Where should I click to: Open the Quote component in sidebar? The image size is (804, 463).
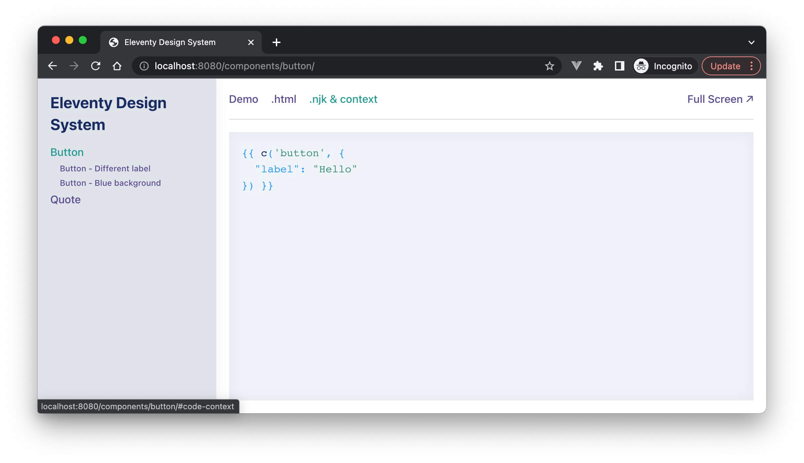[66, 200]
